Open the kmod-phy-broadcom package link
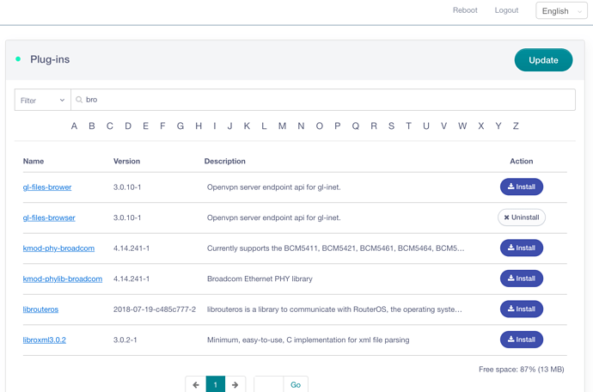 [58, 248]
